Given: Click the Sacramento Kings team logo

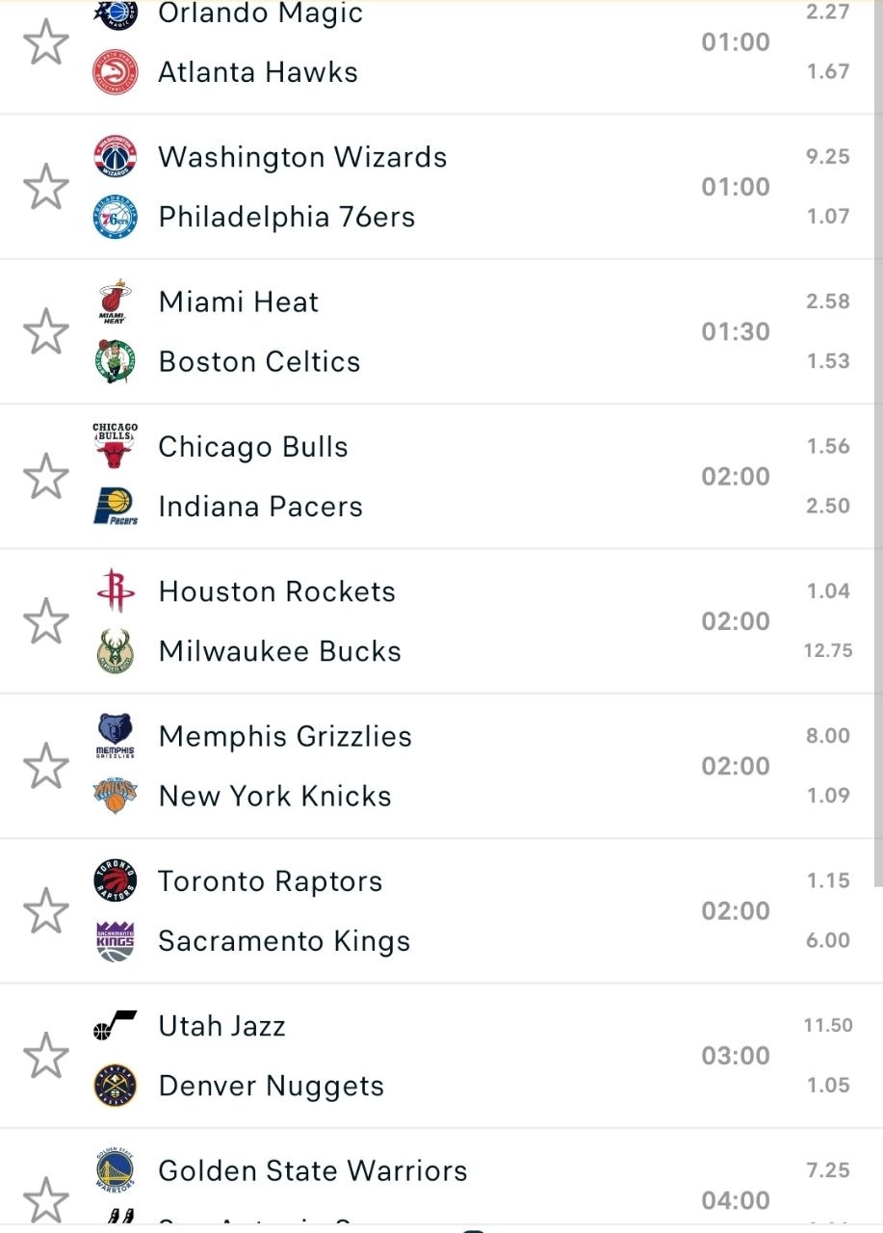Looking at the screenshot, I should (x=116, y=941).
